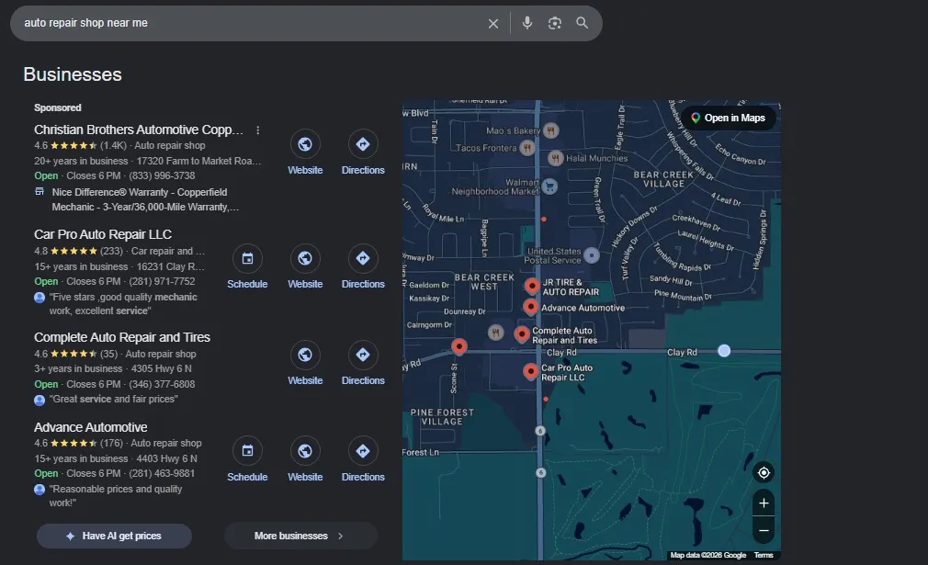This screenshot has width=928, height=565.
Task: Zoom out on the map
Action: (764, 531)
